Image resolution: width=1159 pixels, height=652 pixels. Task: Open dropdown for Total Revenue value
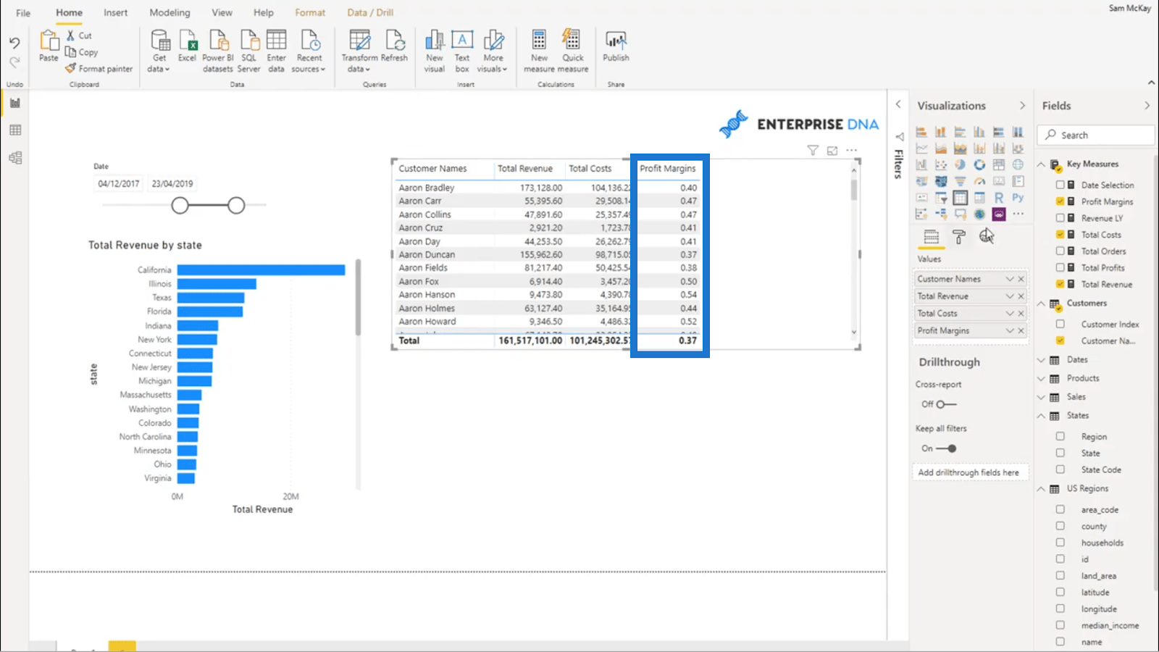tap(1009, 296)
